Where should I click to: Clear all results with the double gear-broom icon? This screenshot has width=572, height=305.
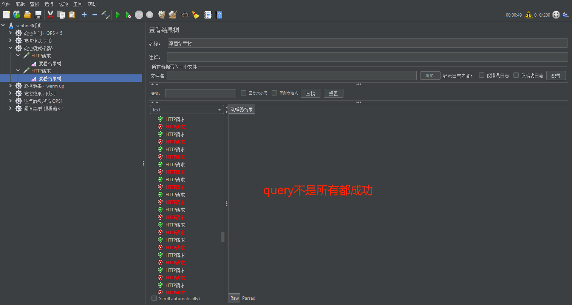173,15
